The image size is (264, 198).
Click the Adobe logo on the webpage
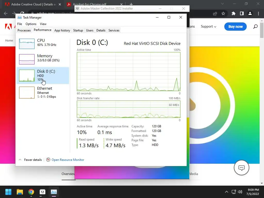(8, 27)
